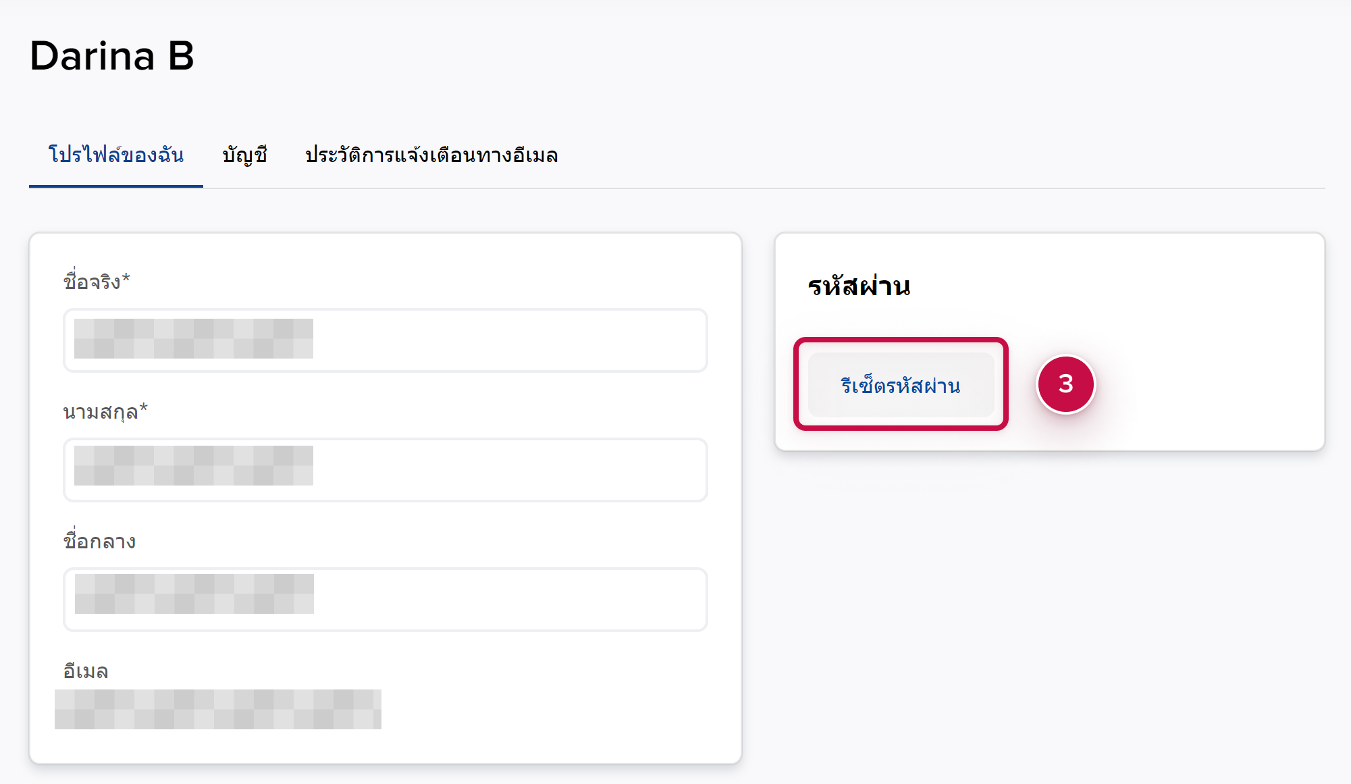Click the red step 3 badge
The width and height of the screenshot is (1351, 784).
click(x=1065, y=384)
